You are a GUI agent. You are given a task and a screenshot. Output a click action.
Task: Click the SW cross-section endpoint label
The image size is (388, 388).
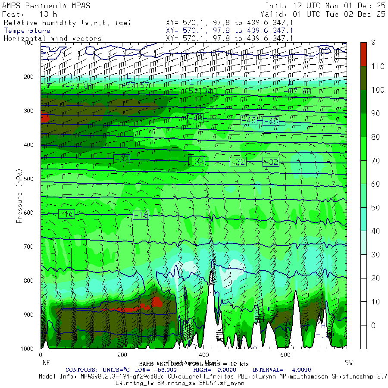349,363
